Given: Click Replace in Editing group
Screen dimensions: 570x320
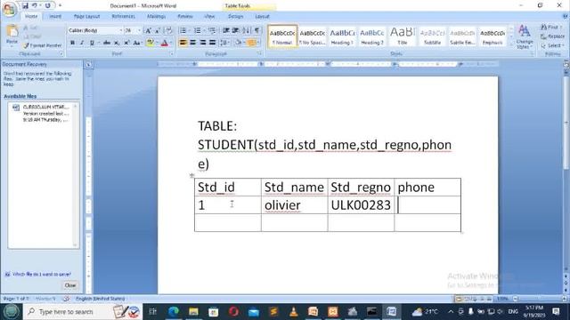Looking at the screenshot, I should click(552, 36).
